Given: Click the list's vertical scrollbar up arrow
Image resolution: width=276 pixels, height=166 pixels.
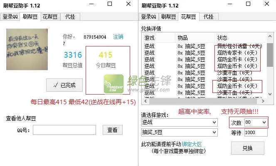Looking at the screenshot, I should coord(270,37).
